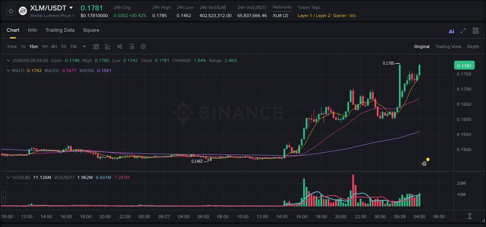Viewport: 486px width, 227px height.
Task: Open the hexagon chart preferences icon
Action: tap(143, 46)
